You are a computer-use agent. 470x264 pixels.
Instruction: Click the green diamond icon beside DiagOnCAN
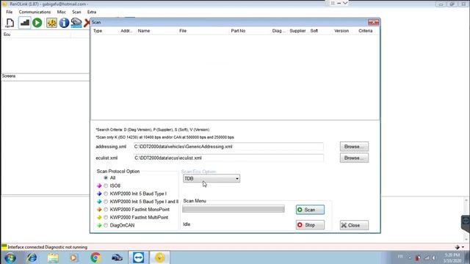coord(99,225)
